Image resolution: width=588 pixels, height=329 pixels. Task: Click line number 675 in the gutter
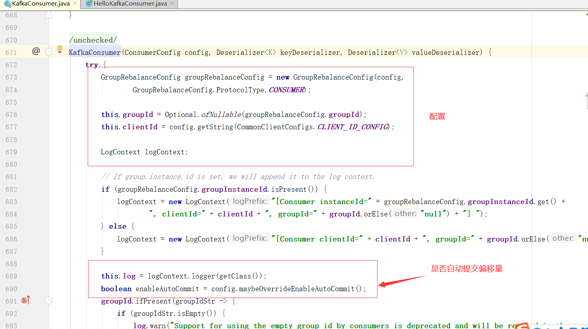pyautogui.click(x=12, y=102)
